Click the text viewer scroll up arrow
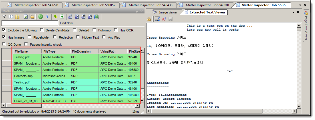Image resolution: width=315 pixels, height=120 pixels. tap(299, 25)
